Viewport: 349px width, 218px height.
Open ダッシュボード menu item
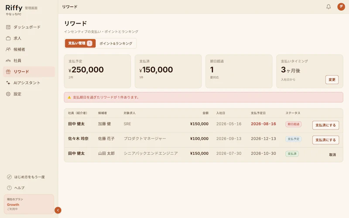[x=29, y=27]
